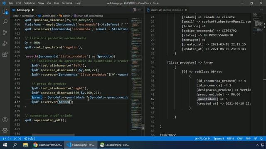Click the Ln 477, Col 34 cursor position
The image size is (266, 149).
click(x=202, y=139)
